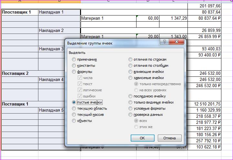Select the проверка данных option

tap(130, 115)
